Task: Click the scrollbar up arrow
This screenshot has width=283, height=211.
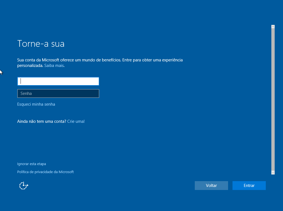Action: coord(273,27)
